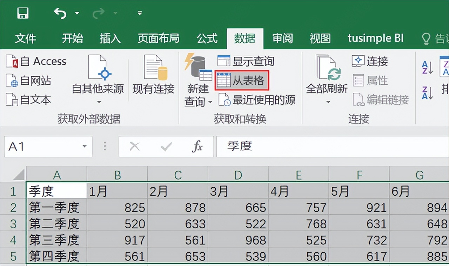Image resolution: width=449 pixels, height=266 pixels.
Task: Switch to the 页面布局 ribbon tab
Action: click(159, 38)
